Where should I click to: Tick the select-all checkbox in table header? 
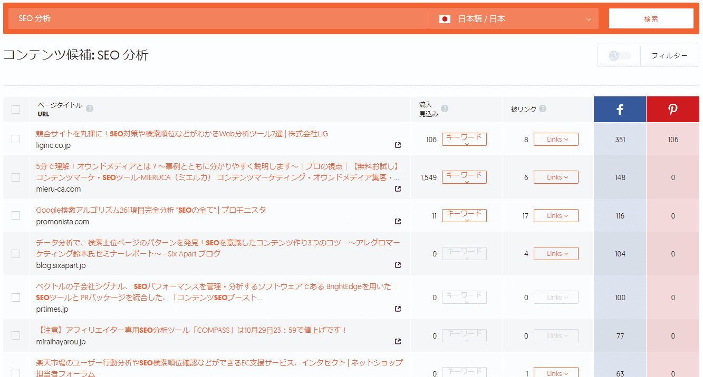click(x=16, y=110)
